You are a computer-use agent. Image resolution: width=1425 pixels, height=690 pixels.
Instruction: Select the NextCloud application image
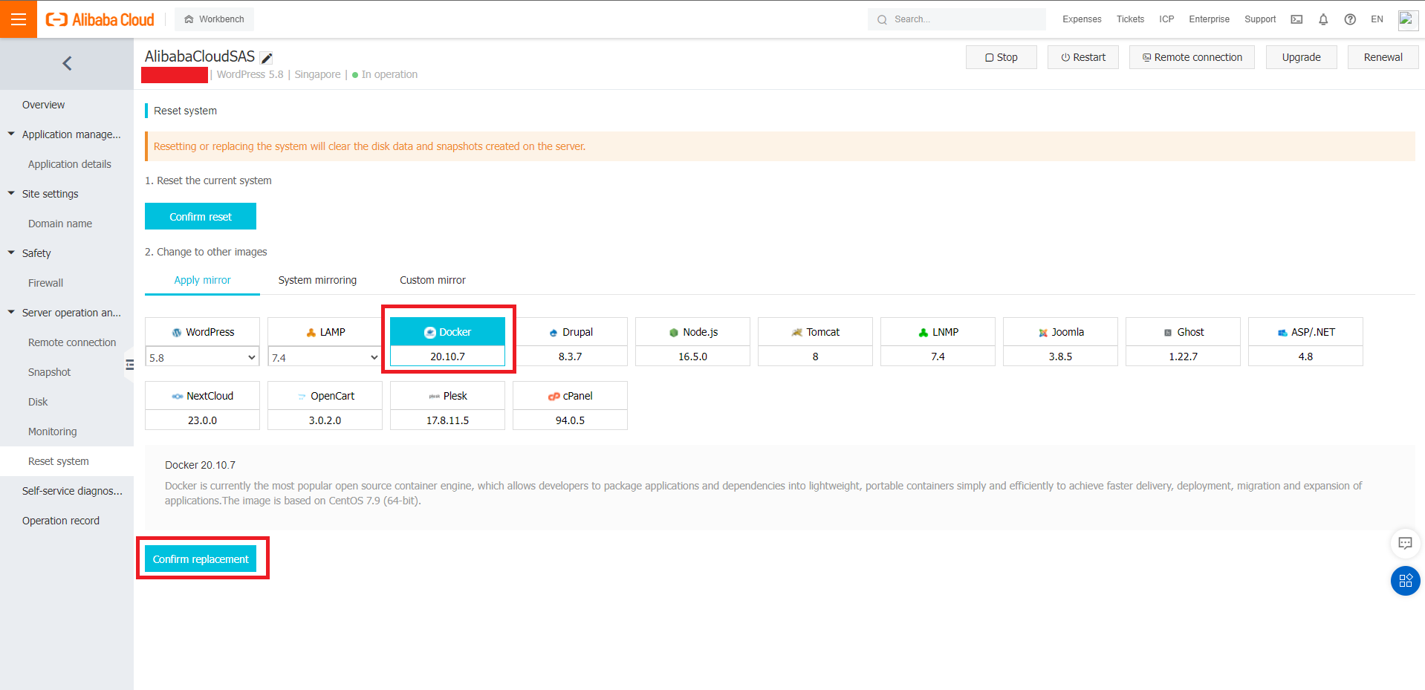click(202, 406)
